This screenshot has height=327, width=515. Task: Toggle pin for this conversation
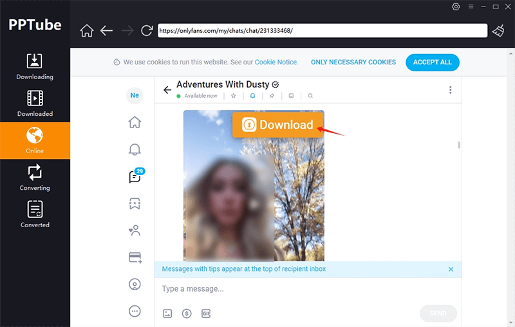272,96
